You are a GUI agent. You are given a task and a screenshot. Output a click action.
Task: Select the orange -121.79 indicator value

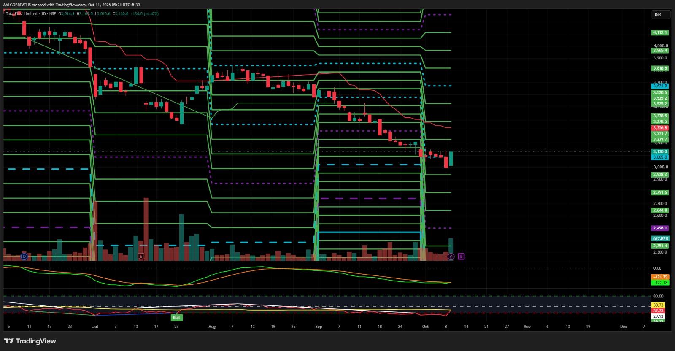(660, 277)
